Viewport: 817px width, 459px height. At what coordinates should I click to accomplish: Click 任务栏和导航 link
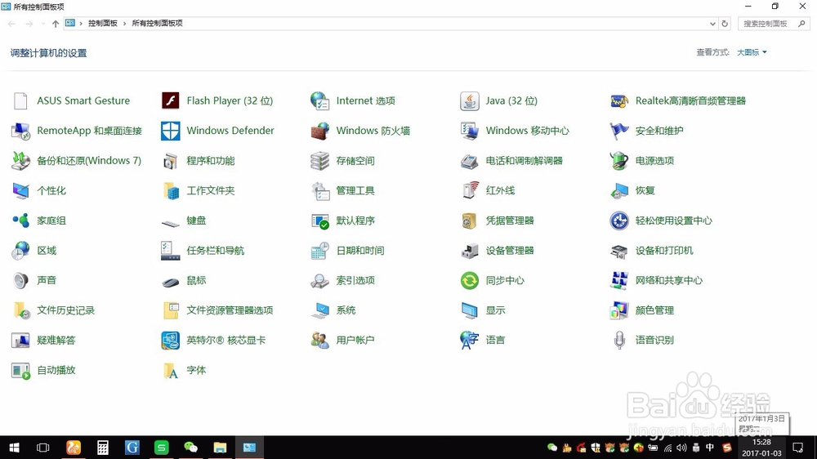coord(215,251)
